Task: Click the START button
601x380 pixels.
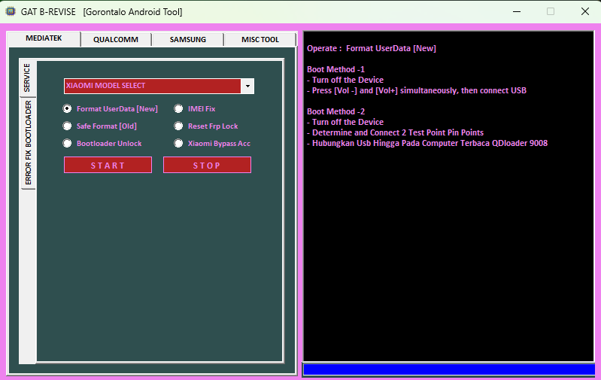Action: [x=108, y=165]
